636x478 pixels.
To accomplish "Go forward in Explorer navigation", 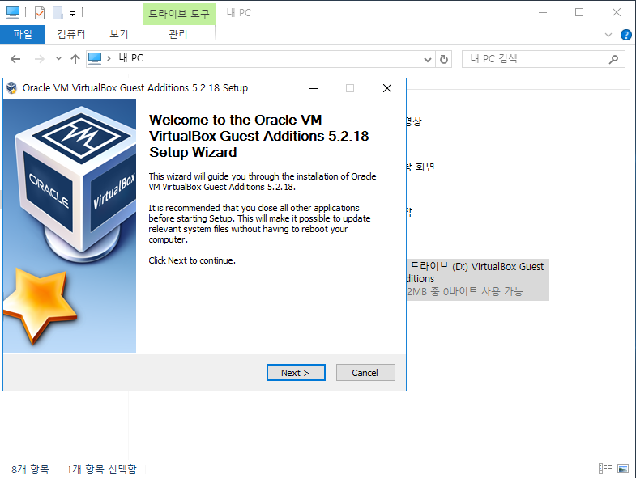I will click(40, 59).
